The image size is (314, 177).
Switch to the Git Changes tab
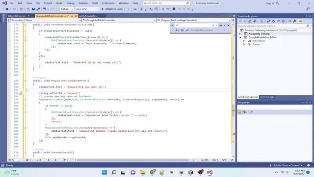pyautogui.click(x=267, y=97)
